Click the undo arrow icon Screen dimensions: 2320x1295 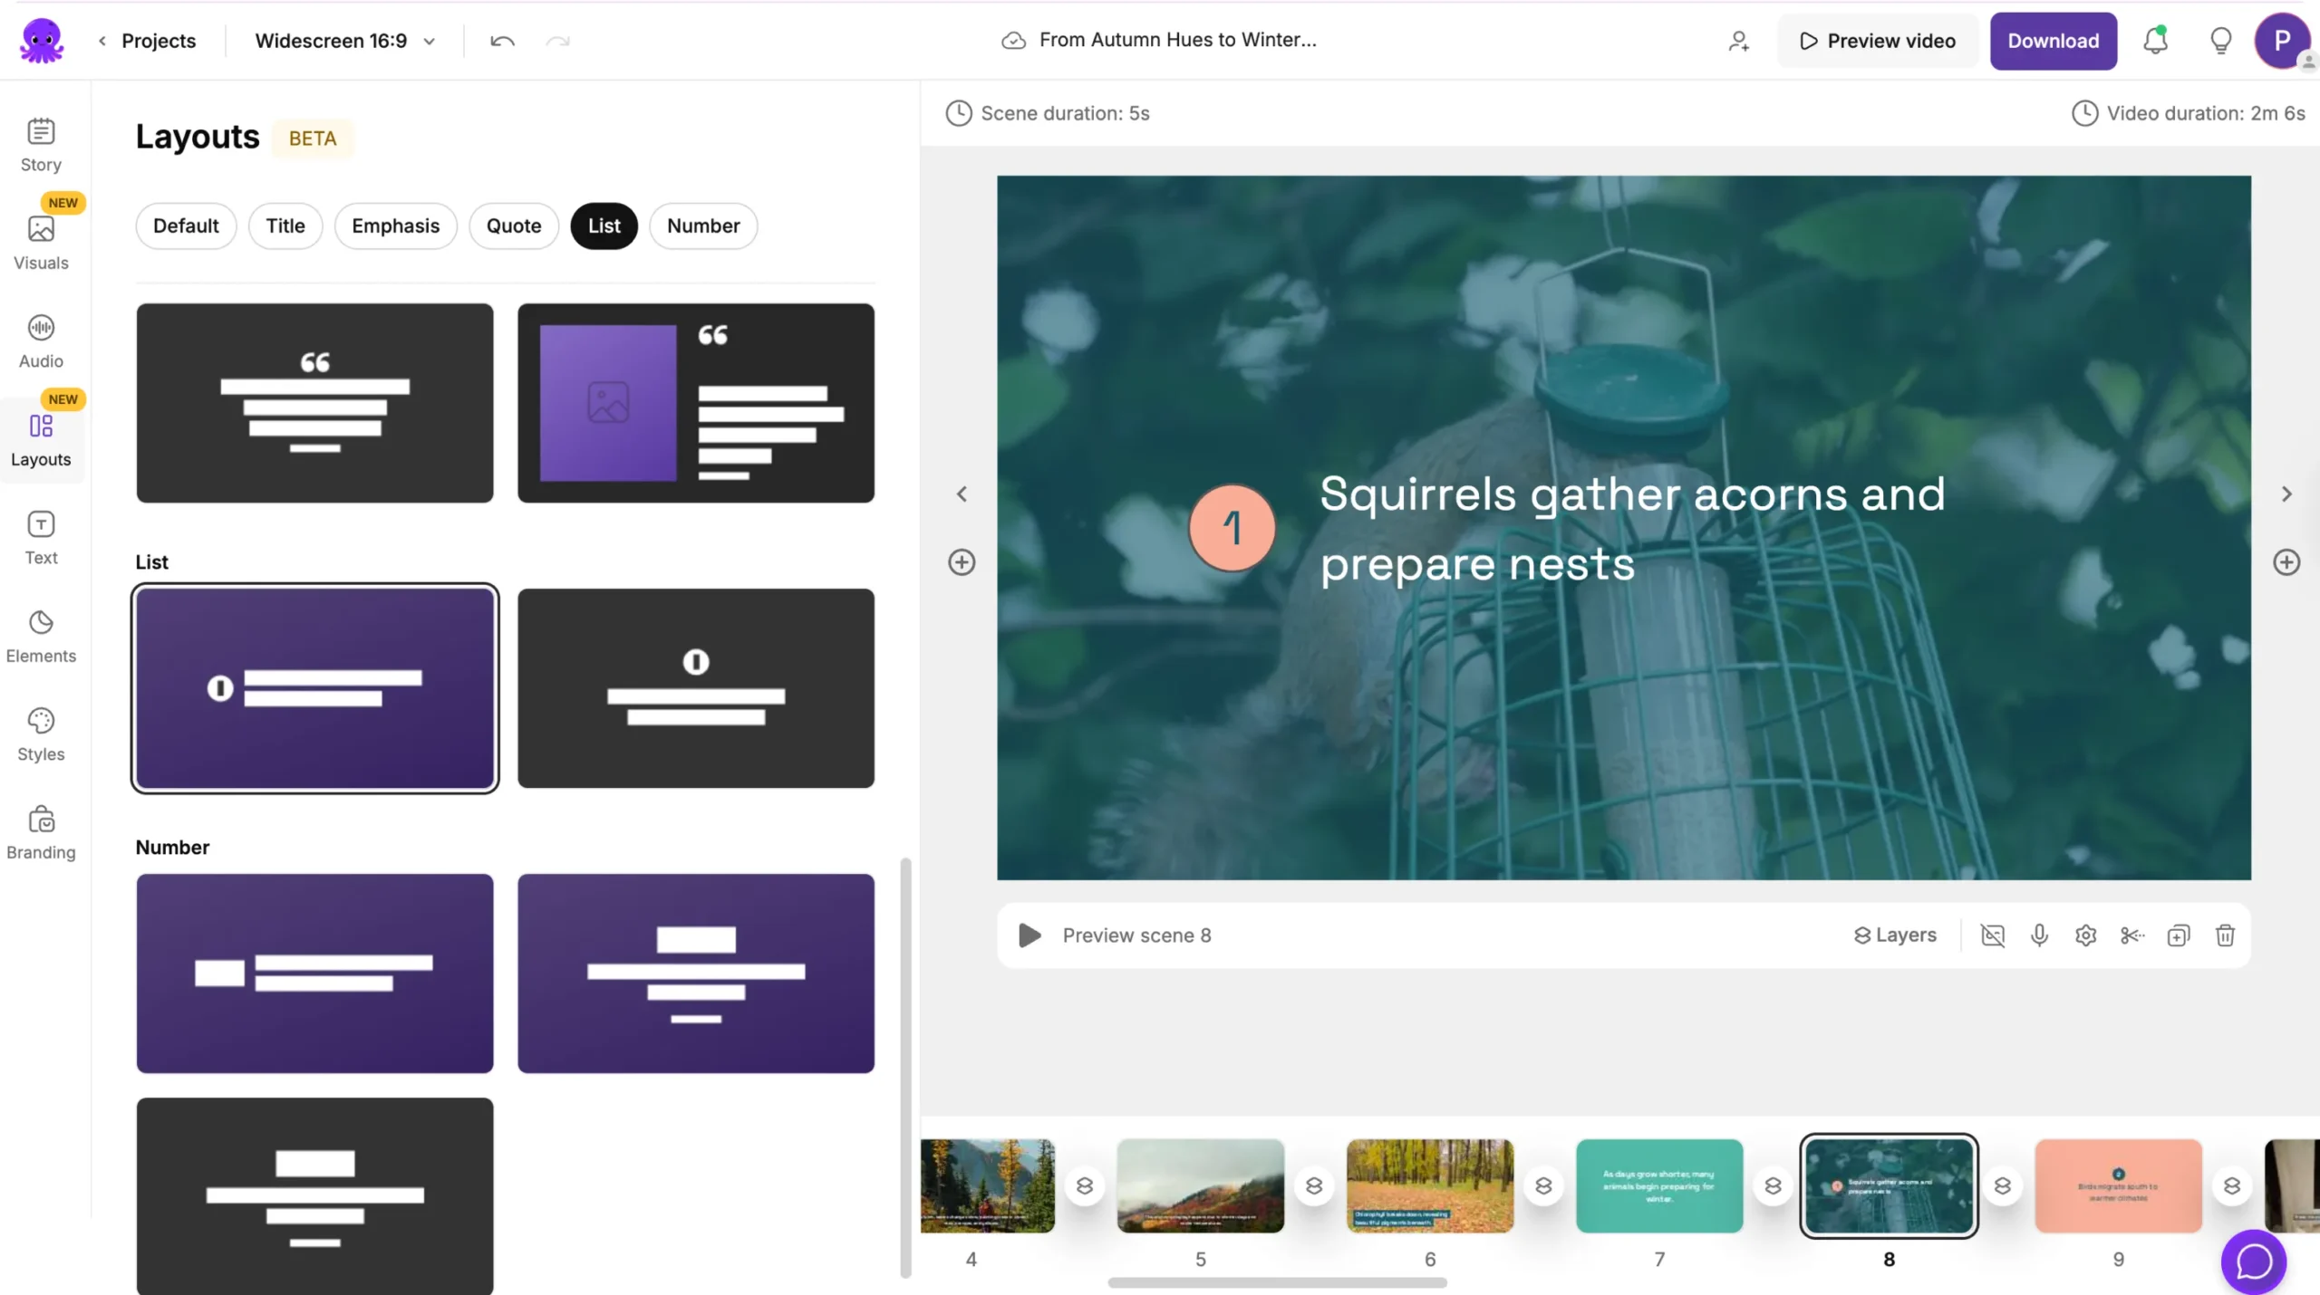click(x=502, y=41)
